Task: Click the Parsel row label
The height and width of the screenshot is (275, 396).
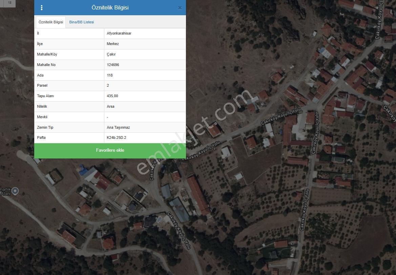Action: pos(42,86)
